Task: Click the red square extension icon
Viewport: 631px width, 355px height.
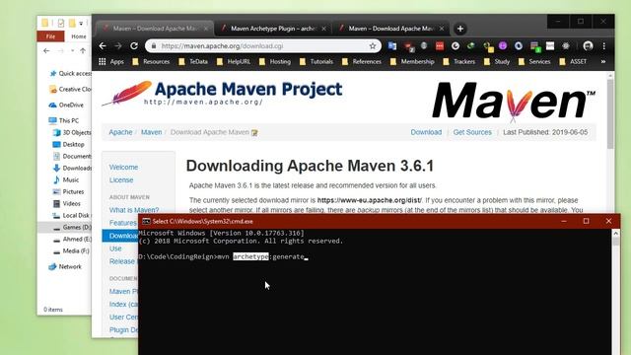Action: pyautogui.click(x=440, y=46)
